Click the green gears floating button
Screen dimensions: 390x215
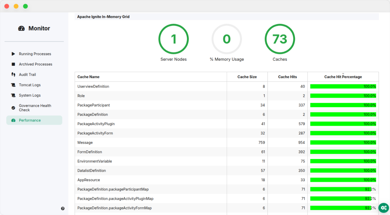point(383,208)
